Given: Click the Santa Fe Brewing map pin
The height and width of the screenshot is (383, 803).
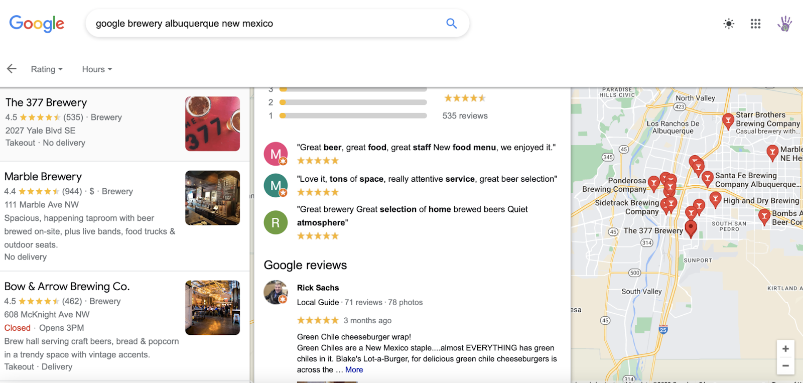Looking at the screenshot, I should coord(708,179).
